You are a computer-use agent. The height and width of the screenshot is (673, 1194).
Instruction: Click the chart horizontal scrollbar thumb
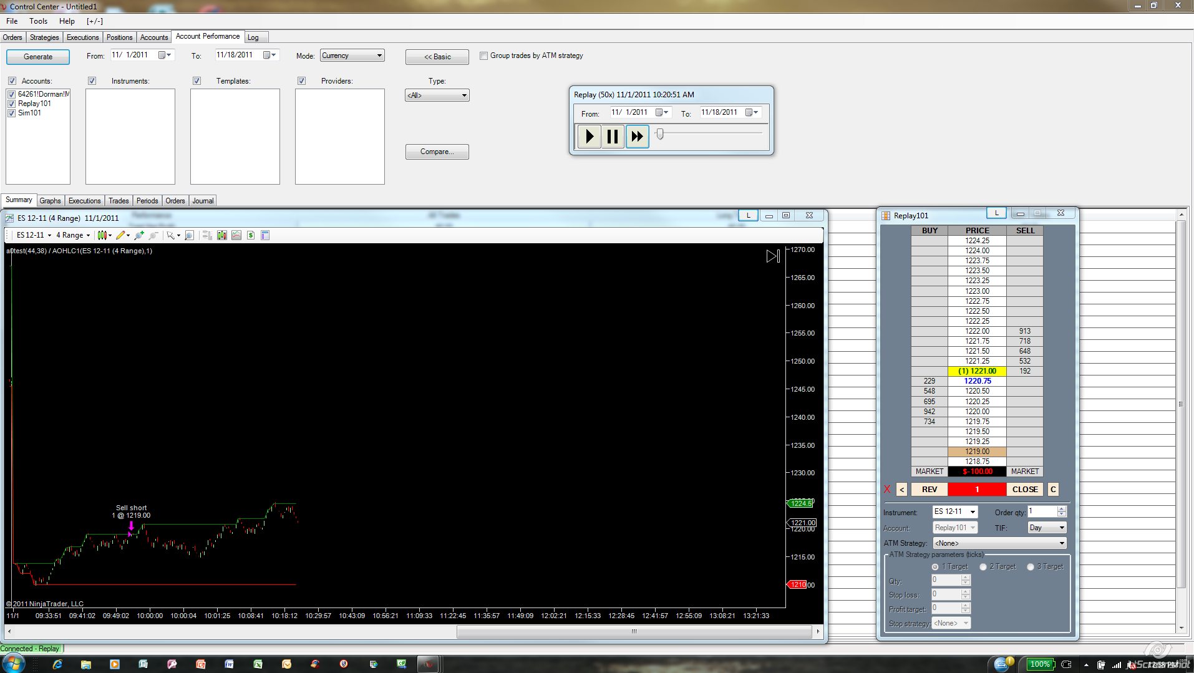[x=635, y=632]
